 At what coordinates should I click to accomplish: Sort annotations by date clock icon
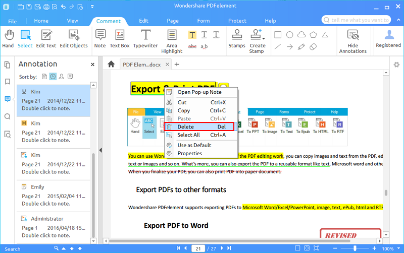coord(53,77)
